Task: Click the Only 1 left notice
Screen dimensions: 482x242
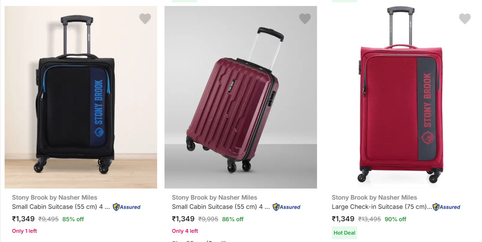Action: [x=24, y=231]
